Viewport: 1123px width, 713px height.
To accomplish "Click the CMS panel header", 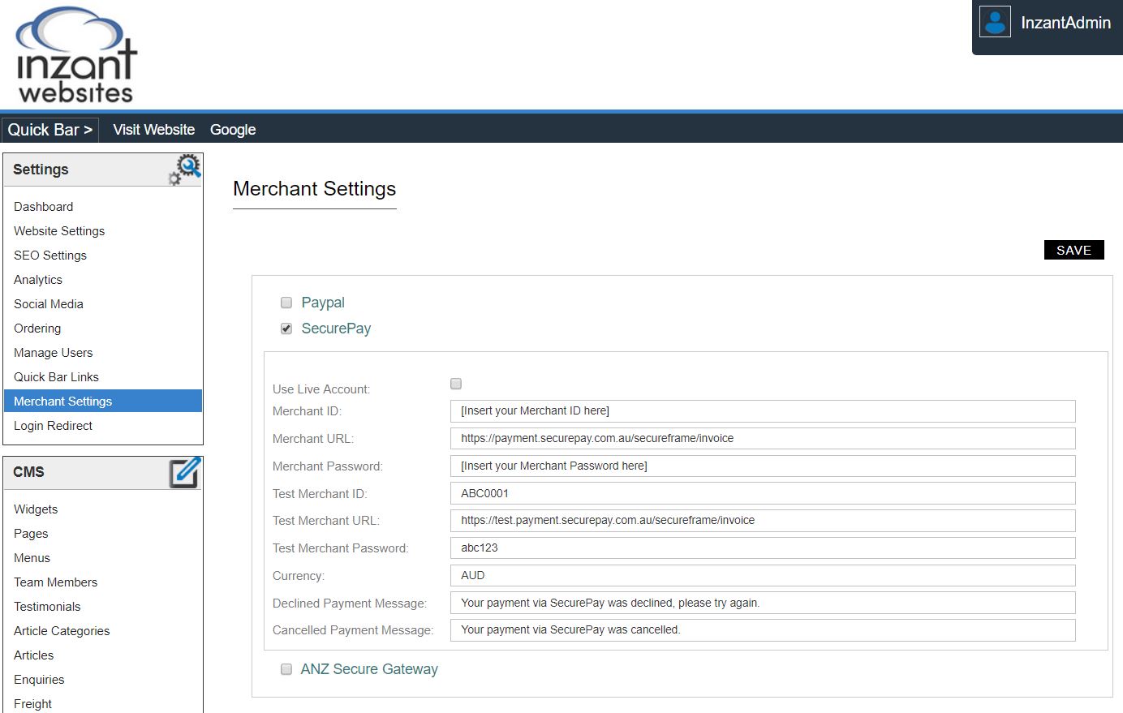I will (x=103, y=472).
